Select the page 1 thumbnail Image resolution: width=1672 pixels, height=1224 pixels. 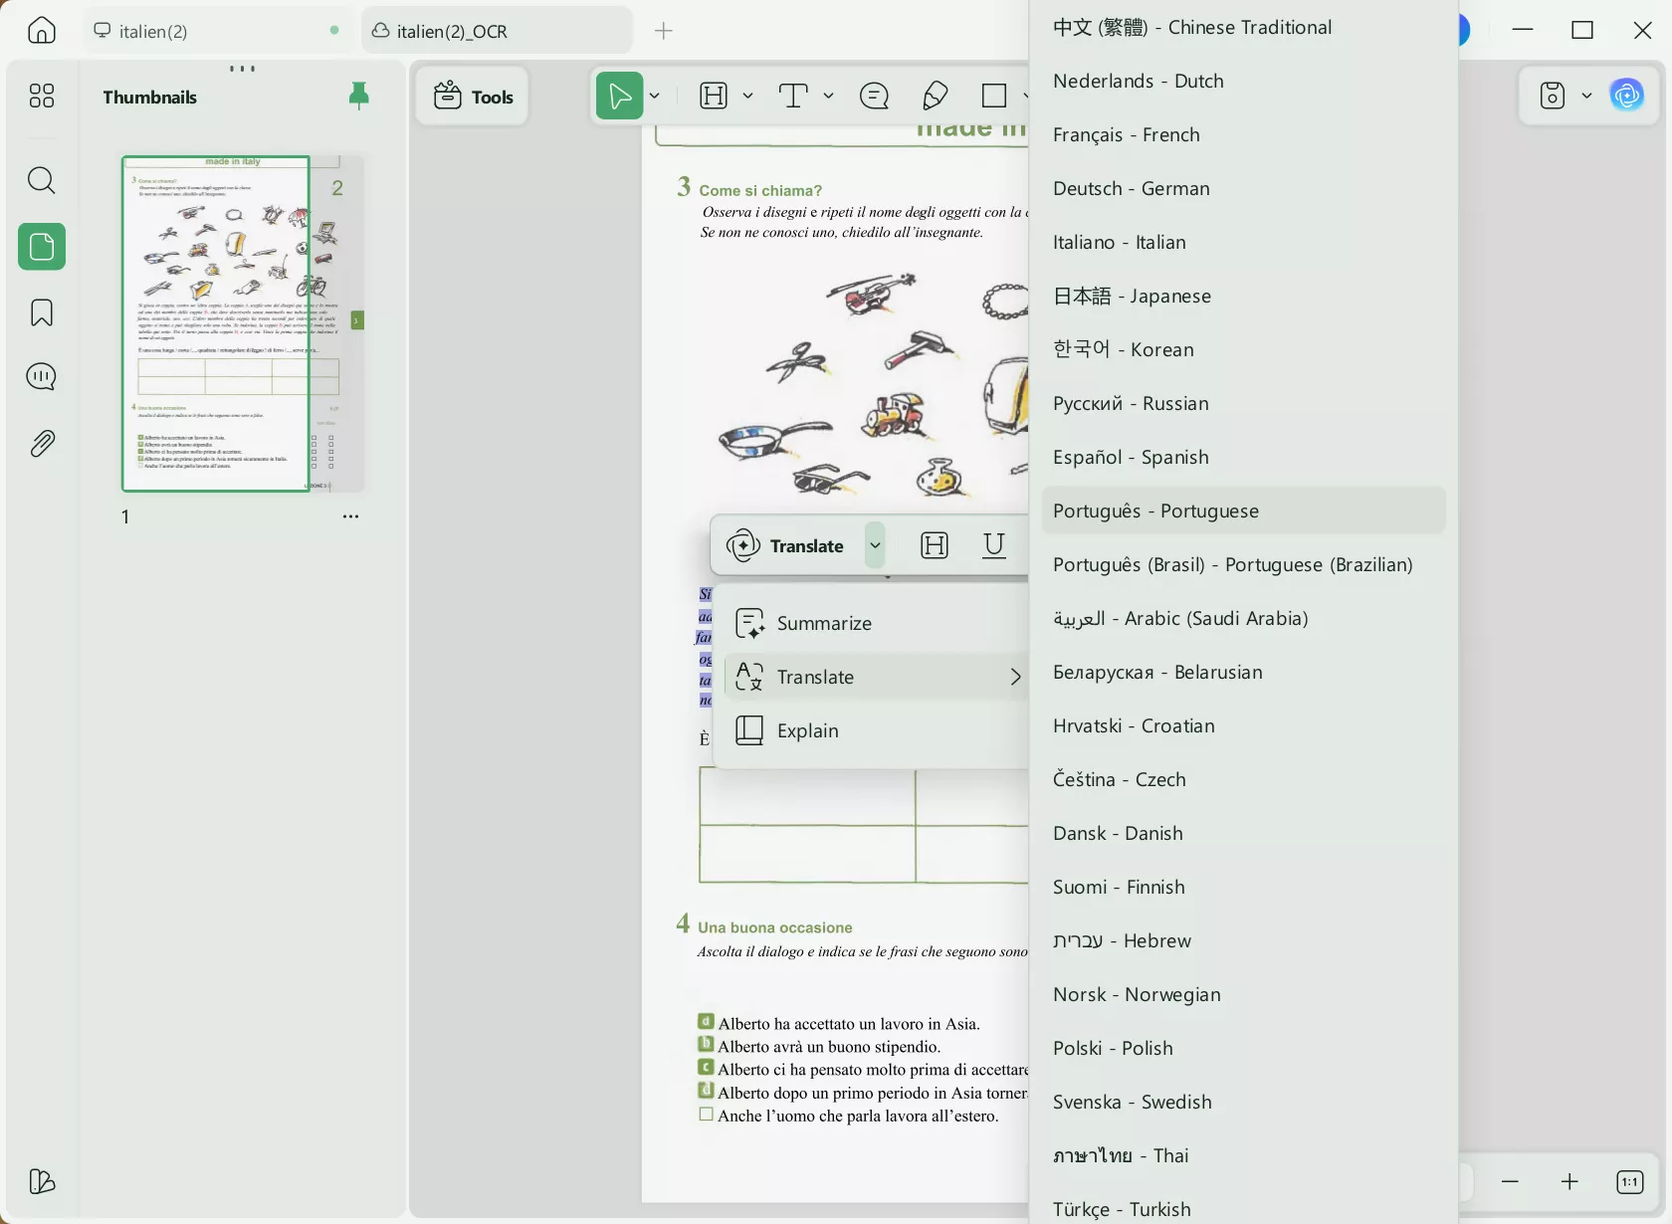click(x=216, y=323)
